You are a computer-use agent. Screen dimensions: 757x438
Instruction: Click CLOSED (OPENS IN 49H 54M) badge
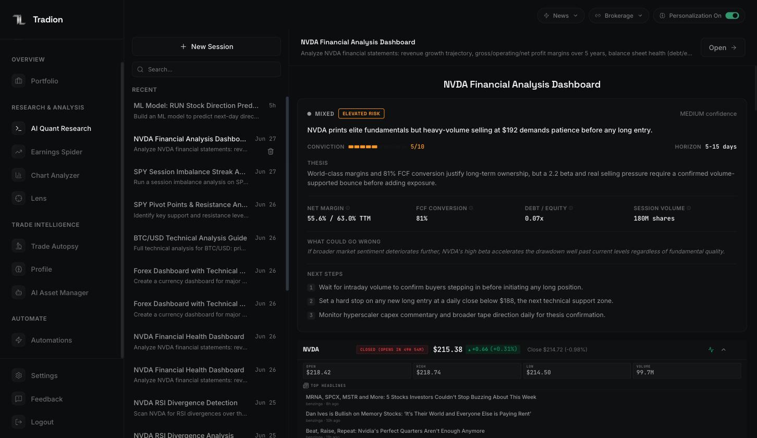(x=392, y=349)
